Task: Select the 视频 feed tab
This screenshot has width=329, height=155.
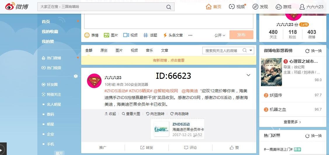Action: [x=134, y=50]
